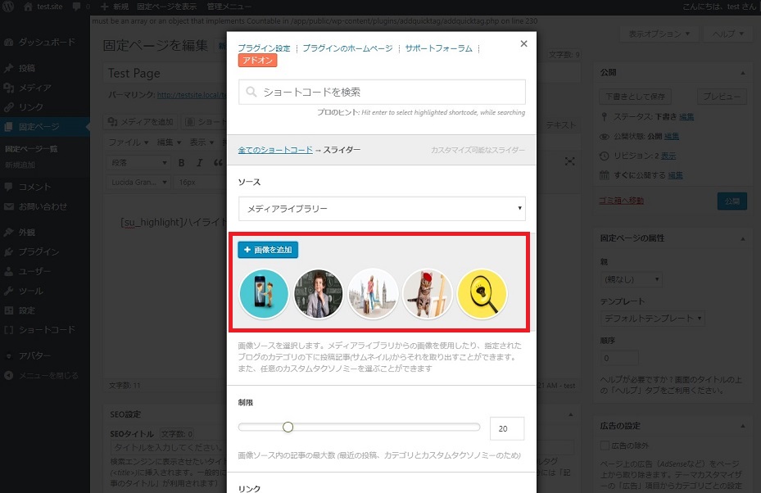This screenshot has height=493, width=761.
Task: Close the shortcode modal with X
Action: [523, 44]
